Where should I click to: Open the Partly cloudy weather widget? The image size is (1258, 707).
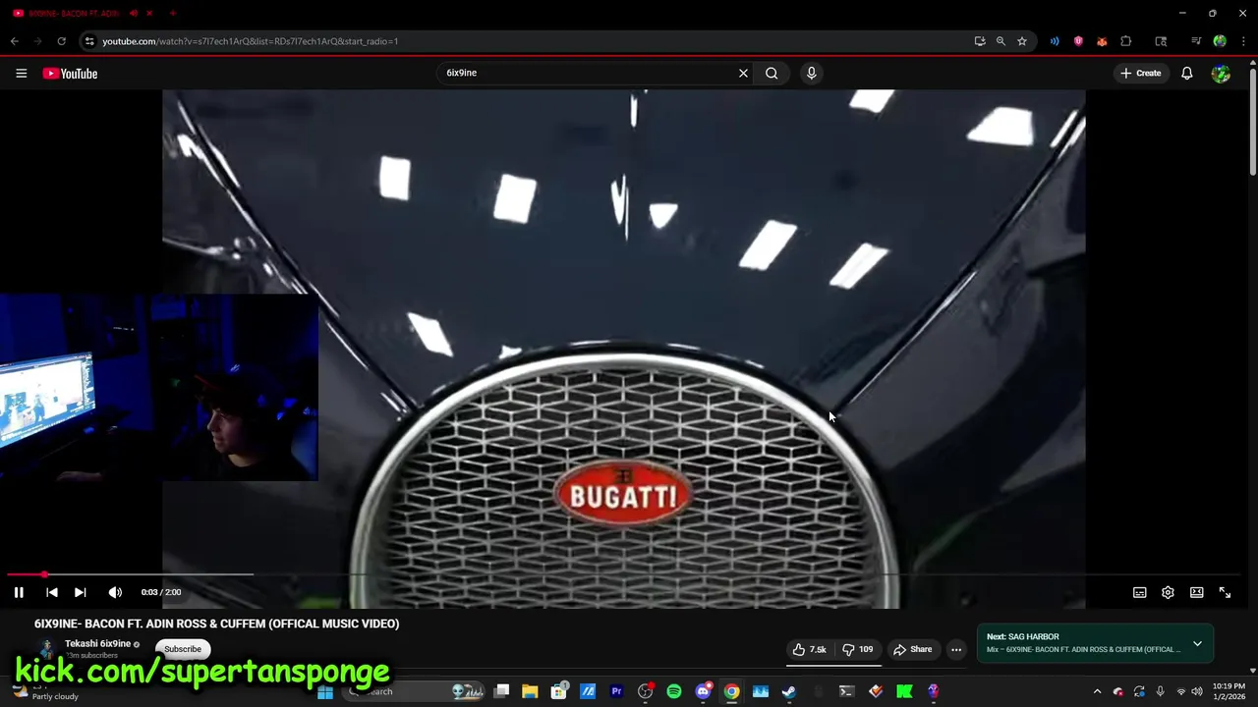(44, 692)
